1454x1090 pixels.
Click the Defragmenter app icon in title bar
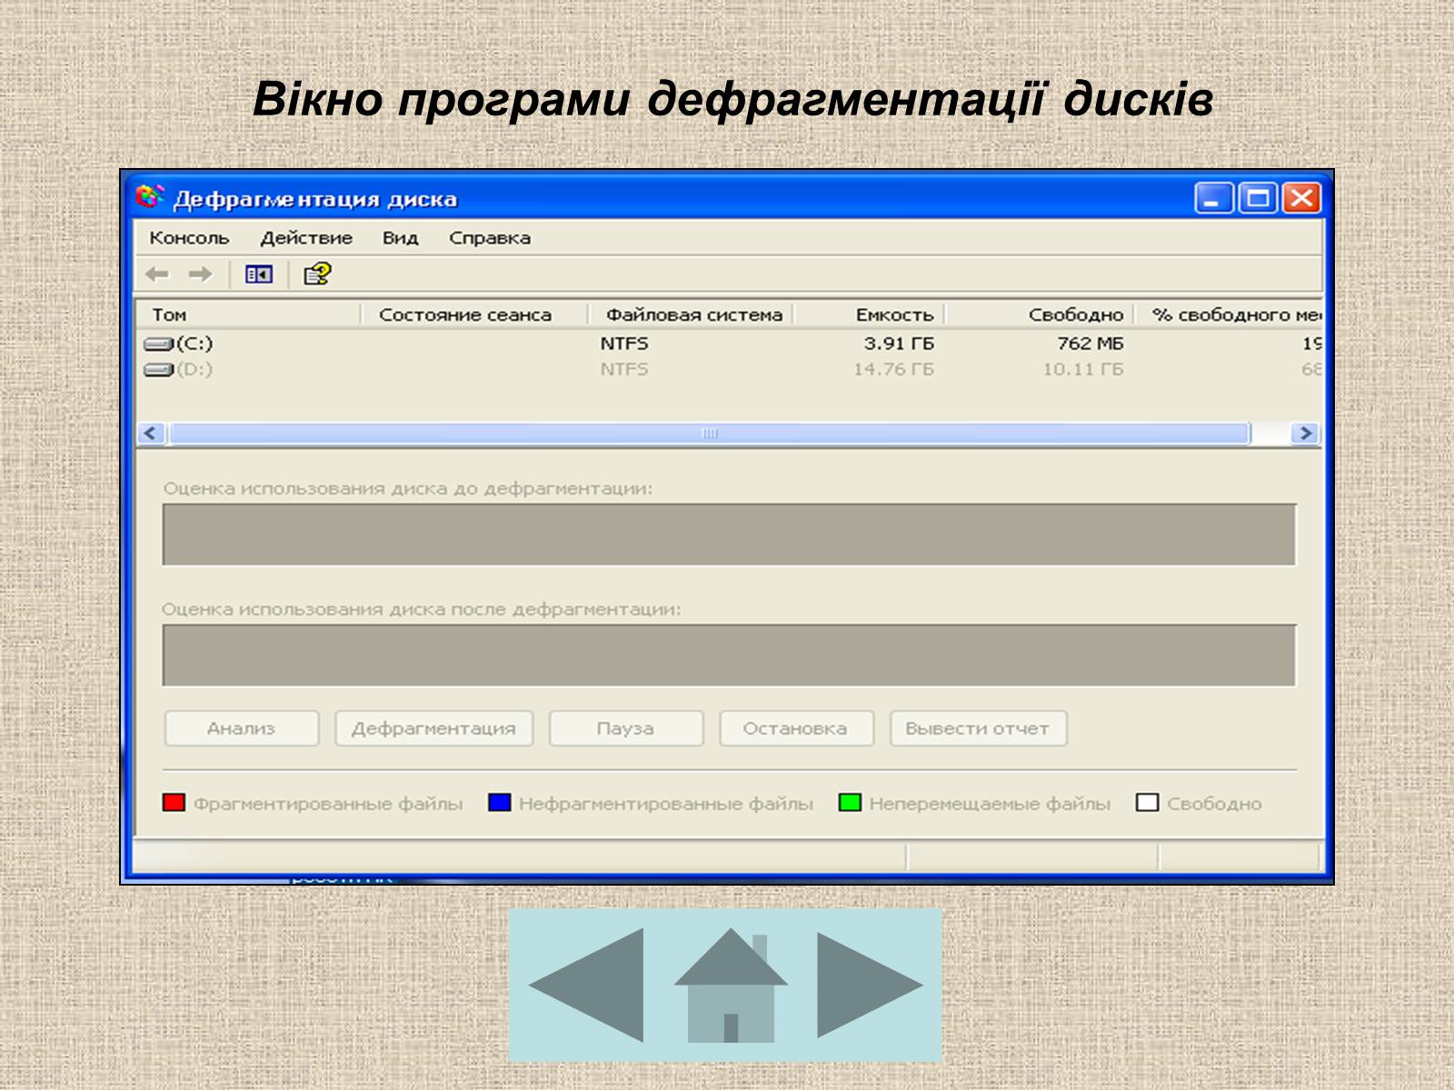point(151,197)
